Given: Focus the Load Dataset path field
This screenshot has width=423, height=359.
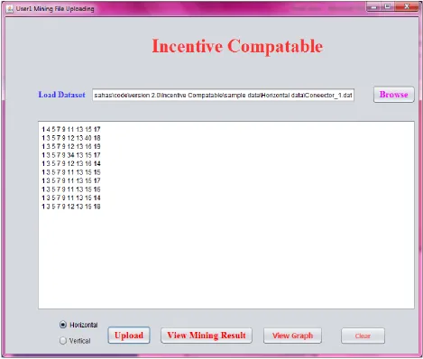Looking at the screenshot, I should [223, 96].
